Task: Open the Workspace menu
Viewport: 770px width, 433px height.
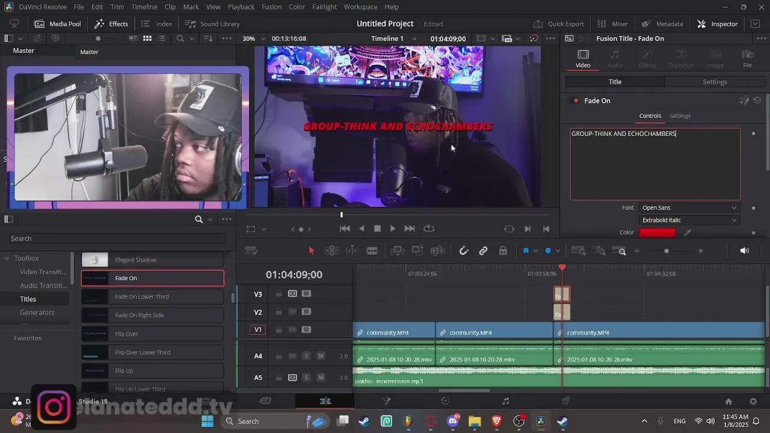Action: [359, 7]
